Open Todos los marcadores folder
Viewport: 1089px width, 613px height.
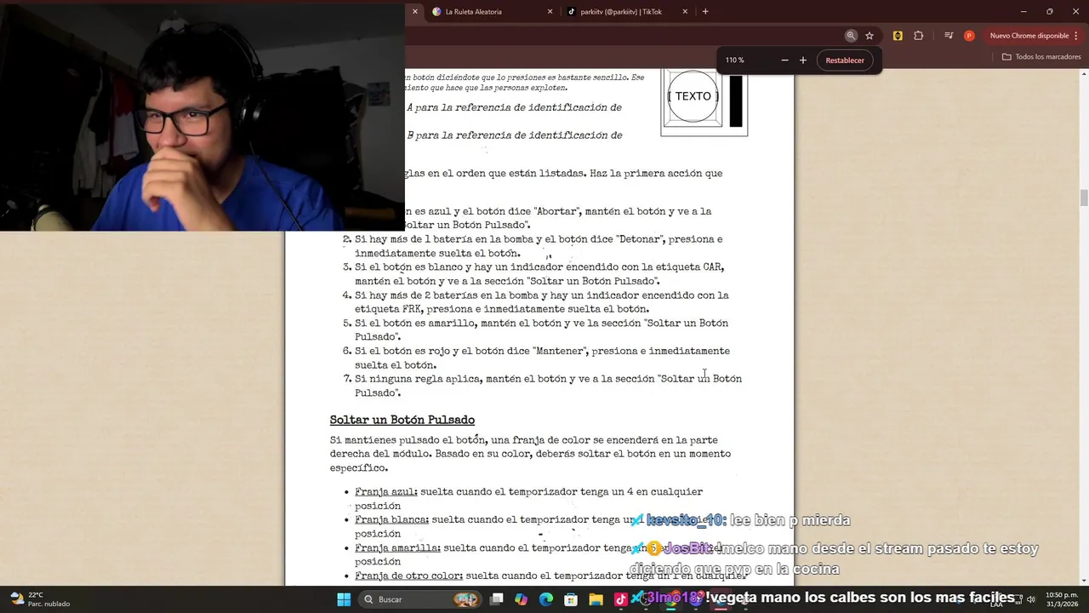(1041, 57)
